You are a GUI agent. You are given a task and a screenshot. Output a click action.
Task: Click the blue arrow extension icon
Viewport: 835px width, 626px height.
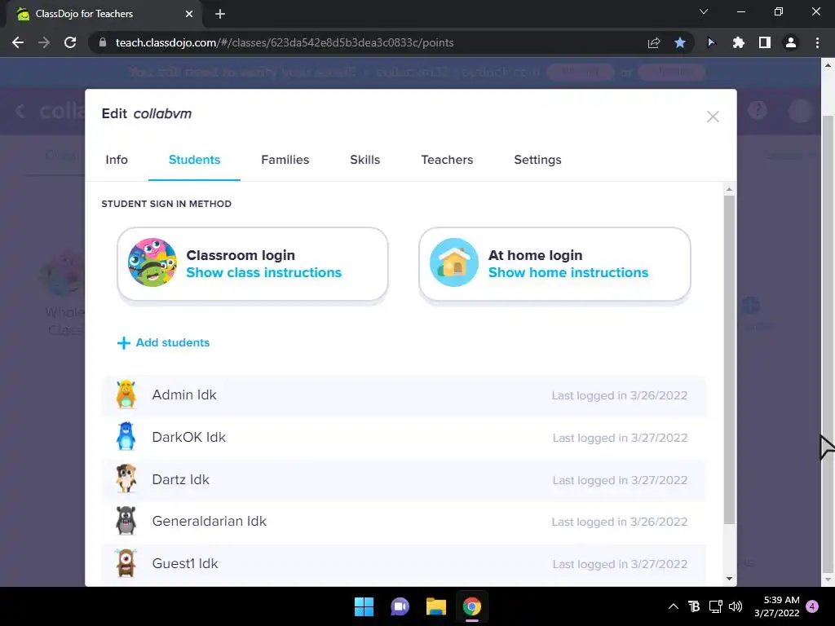[711, 42]
